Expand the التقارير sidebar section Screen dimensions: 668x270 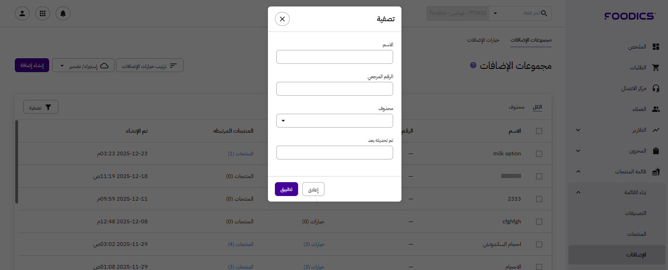(x=578, y=130)
